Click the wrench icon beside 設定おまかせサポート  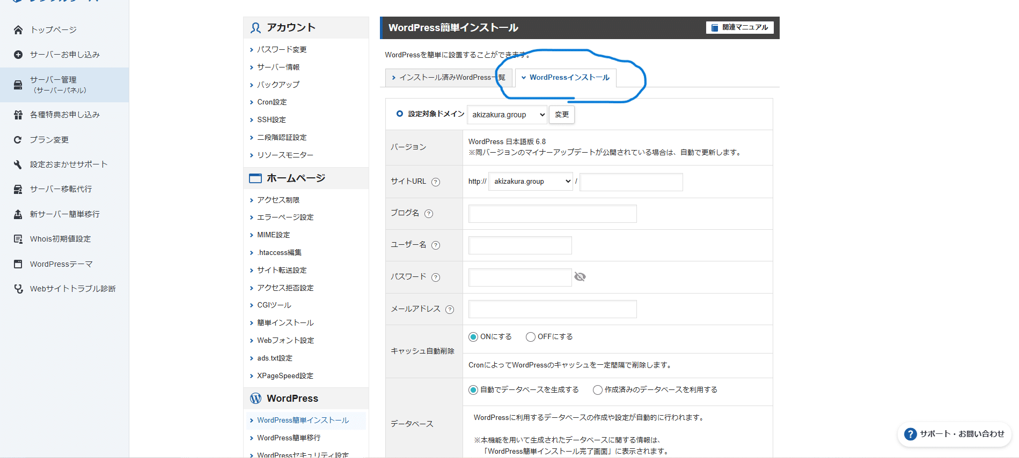click(x=18, y=164)
